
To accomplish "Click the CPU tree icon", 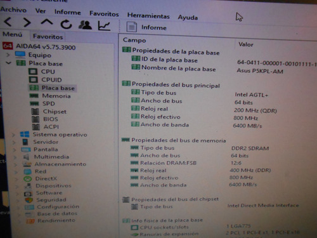I will [x=33, y=71].
